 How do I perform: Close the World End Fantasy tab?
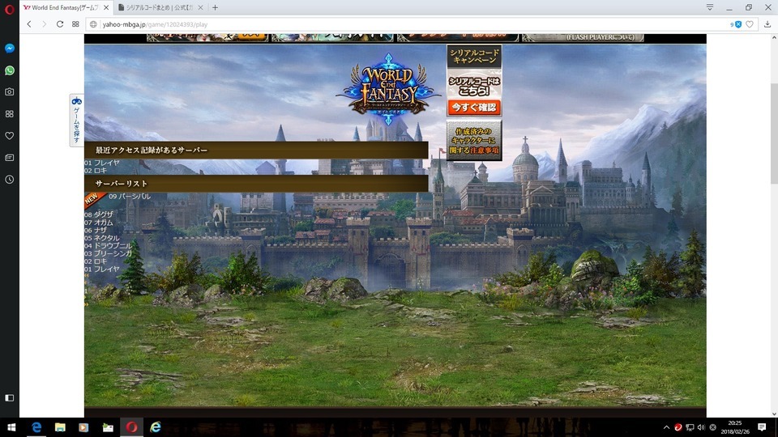(x=105, y=7)
